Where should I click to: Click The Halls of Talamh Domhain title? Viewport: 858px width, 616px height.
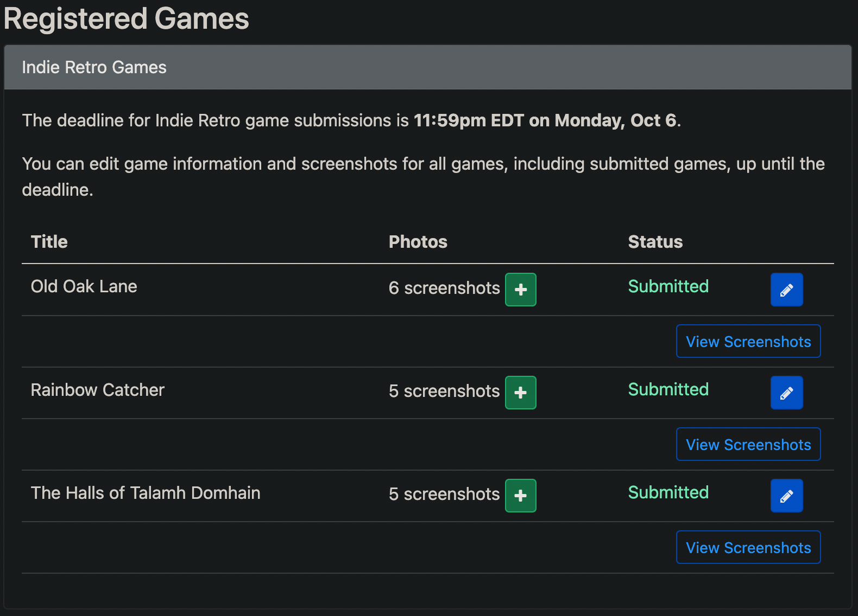[x=146, y=493]
